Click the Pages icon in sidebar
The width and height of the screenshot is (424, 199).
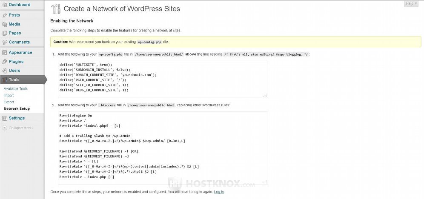pyautogui.click(x=5, y=33)
